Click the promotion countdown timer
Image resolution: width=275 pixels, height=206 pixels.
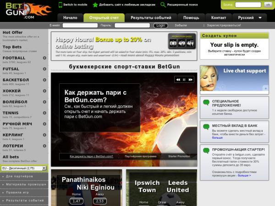(x=182, y=41)
